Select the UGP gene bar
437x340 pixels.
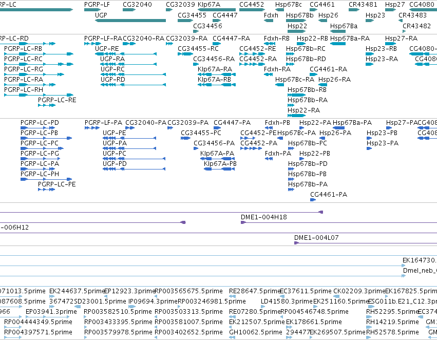[x=130, y=21]
